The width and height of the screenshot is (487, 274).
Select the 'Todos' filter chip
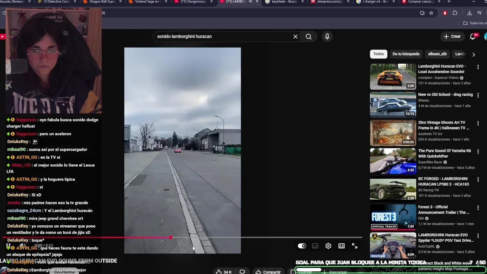point(379,54)
